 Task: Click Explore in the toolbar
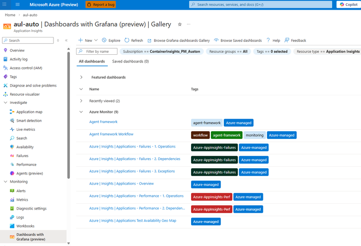[111, 40]
